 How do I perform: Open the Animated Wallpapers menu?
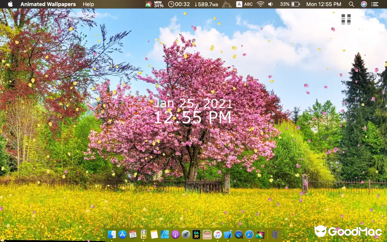(x=48, y=4)
